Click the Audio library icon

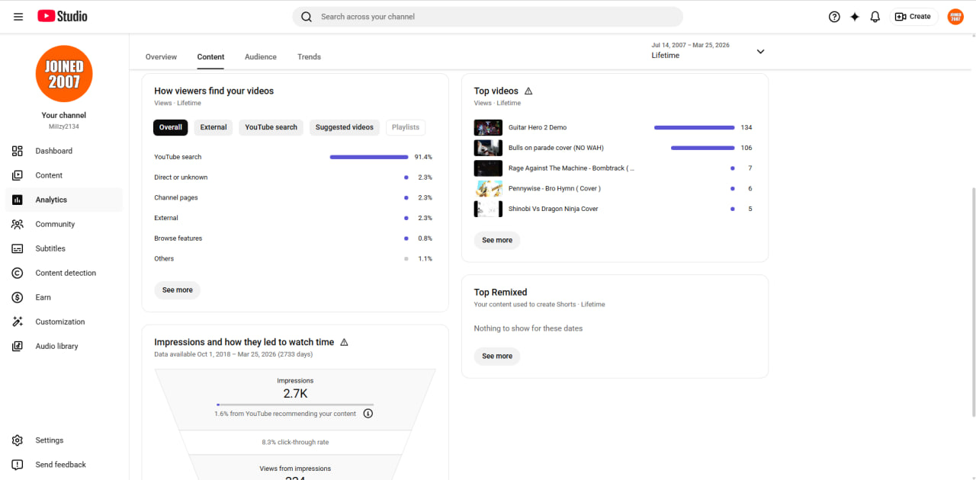click(x=18, y=346)
